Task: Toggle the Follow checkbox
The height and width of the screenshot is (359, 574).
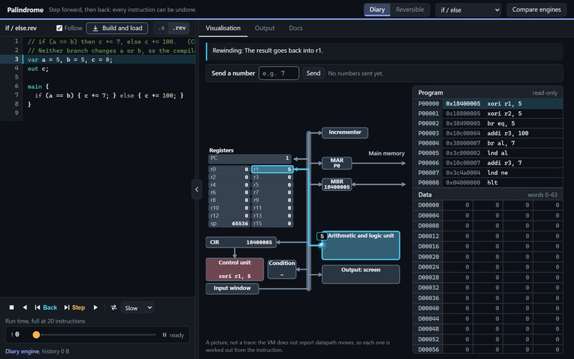Action: pyautogui.click(x=59, y=28)
